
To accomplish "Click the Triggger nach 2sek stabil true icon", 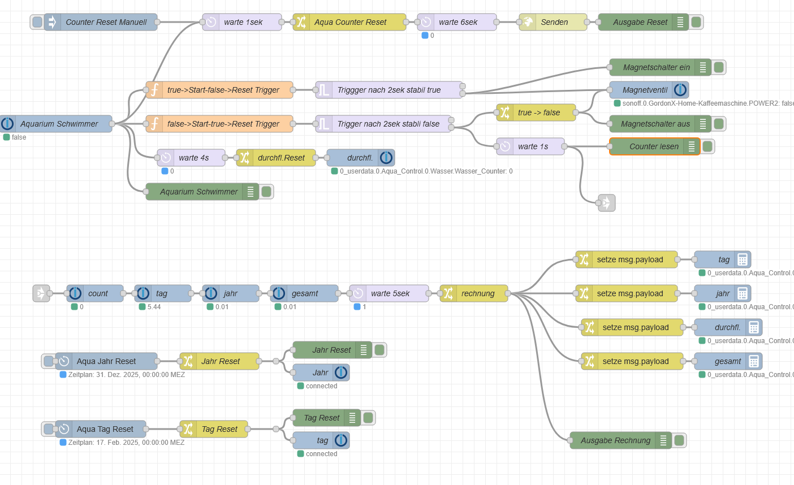I will click(x=324, y=90).
